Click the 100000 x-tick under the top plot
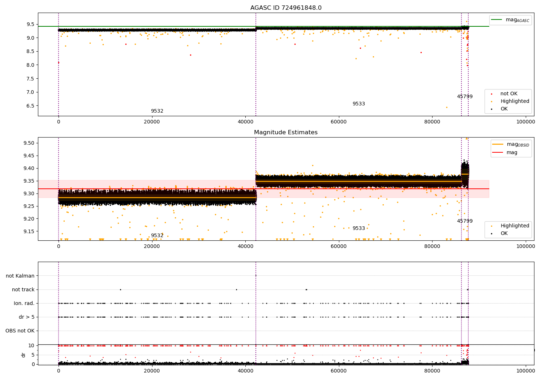The height and width of the screenshot is (379, 542). 525,122
